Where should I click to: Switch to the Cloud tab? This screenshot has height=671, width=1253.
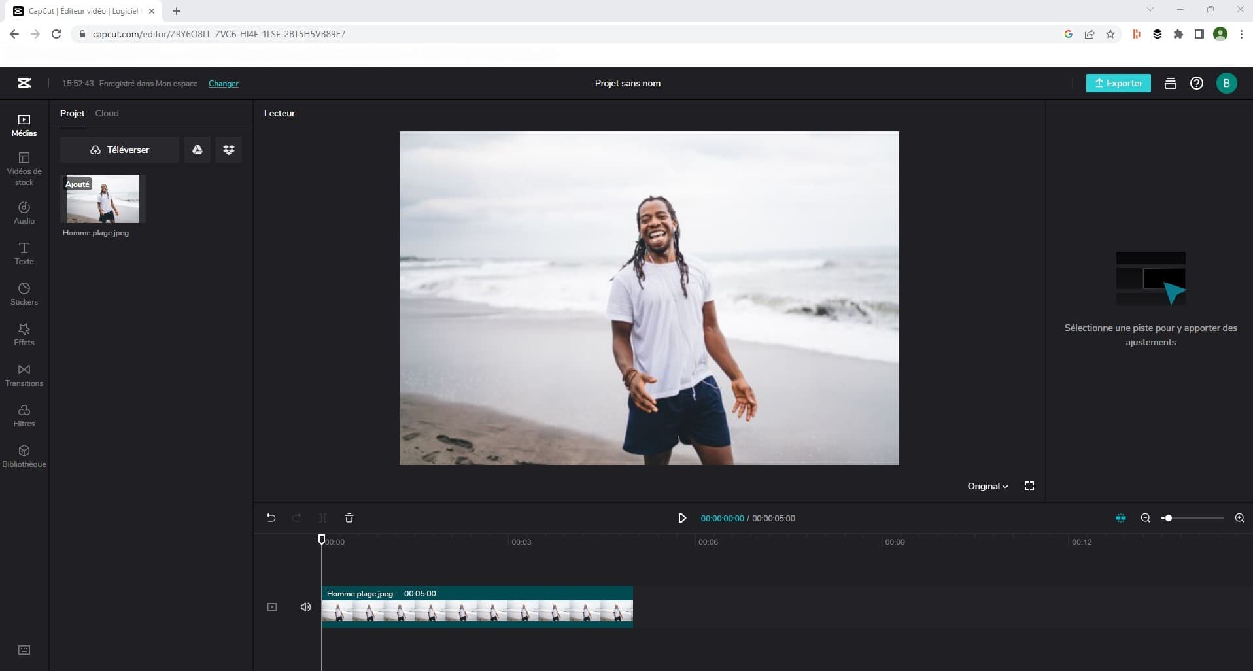click(x=106, y=113)
